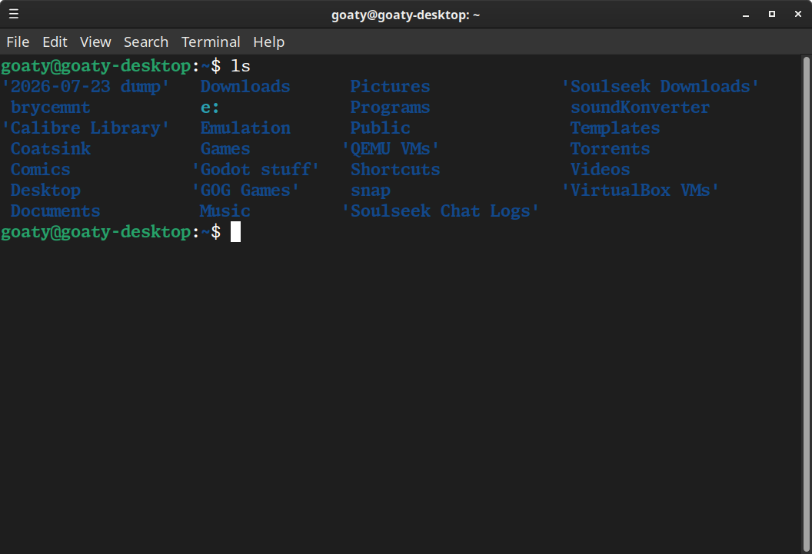This screenshot has height=554, width=812.
Task: Click the Documents directory name
Action: tap(55, 211)
